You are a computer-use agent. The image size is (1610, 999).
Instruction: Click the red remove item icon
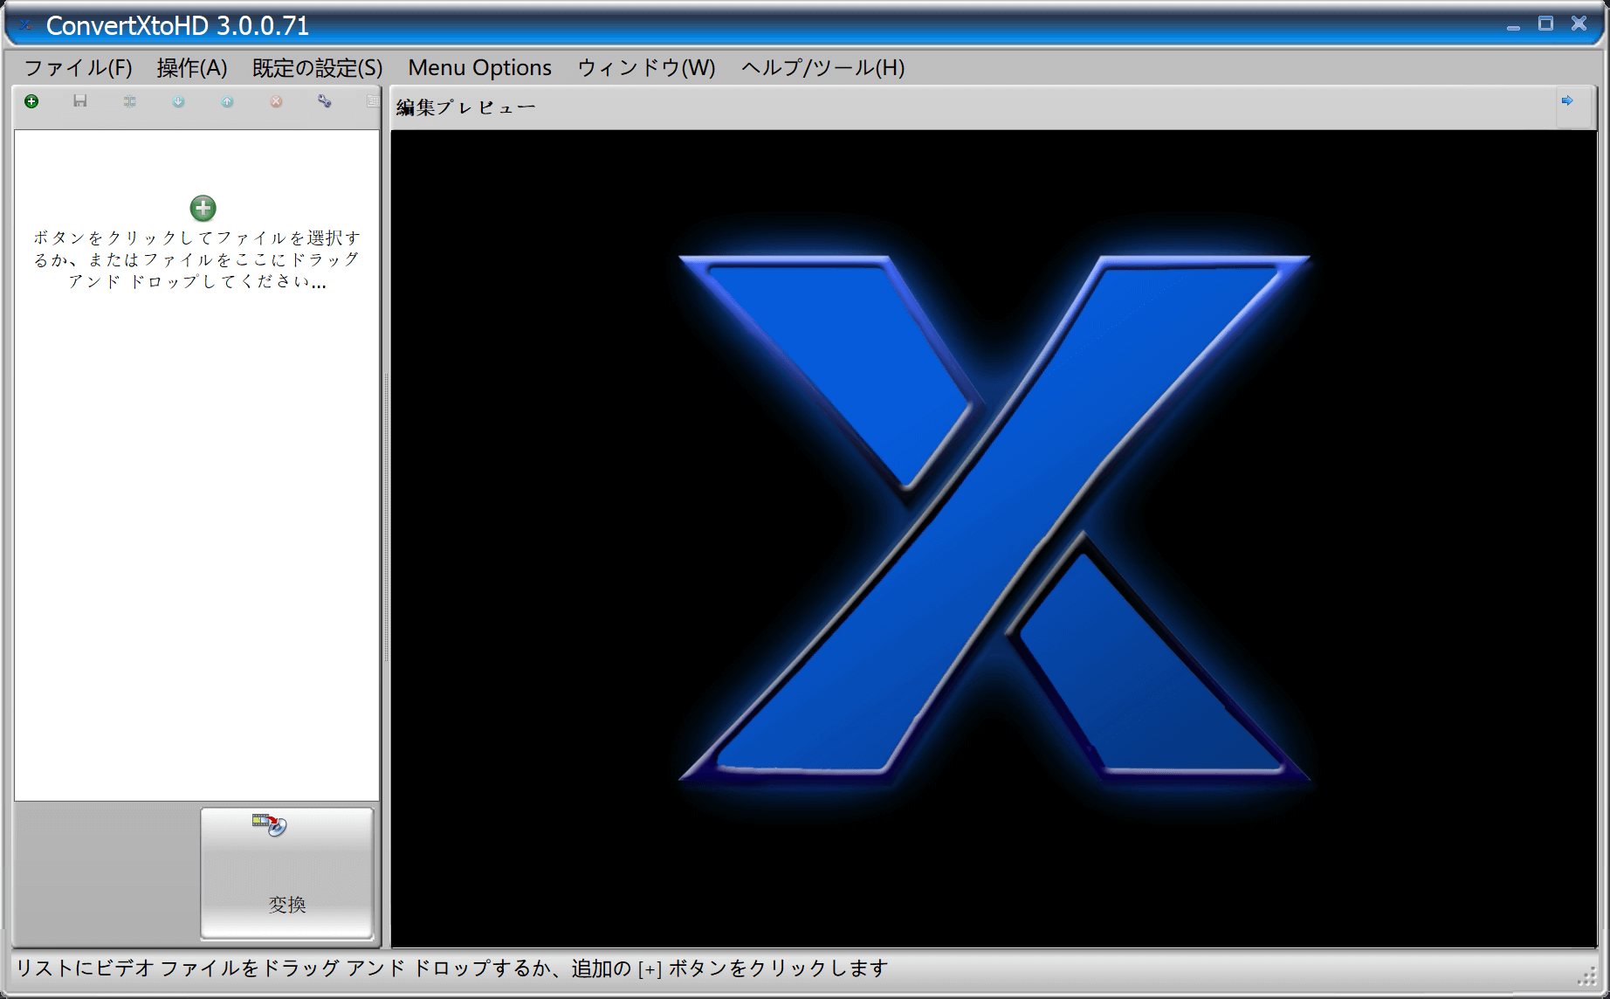tap(276, 101)
